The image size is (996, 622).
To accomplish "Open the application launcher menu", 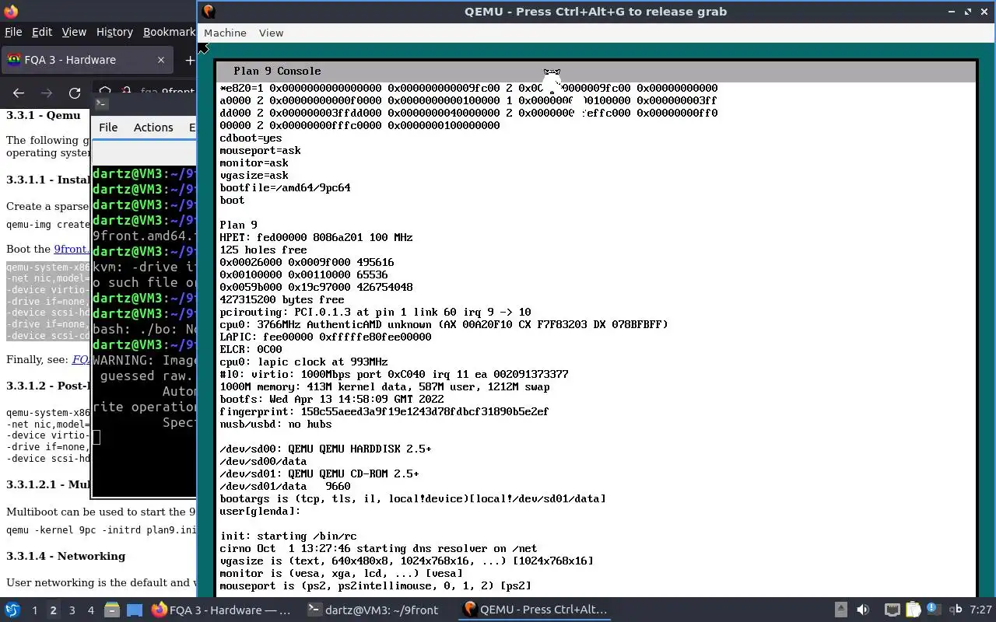I will 12,610.
